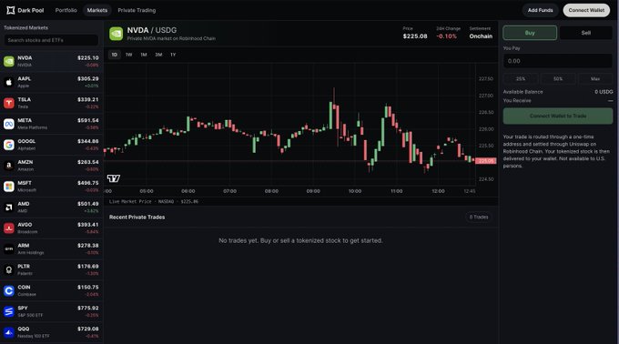619x344 pixels.
Task: Select the 1W chart timeframe
Action: click(x=128, y=55)
